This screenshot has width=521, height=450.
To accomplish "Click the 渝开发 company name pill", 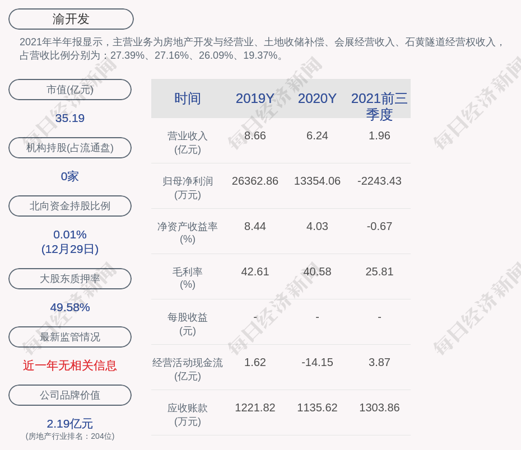I will tap(71, 19).
